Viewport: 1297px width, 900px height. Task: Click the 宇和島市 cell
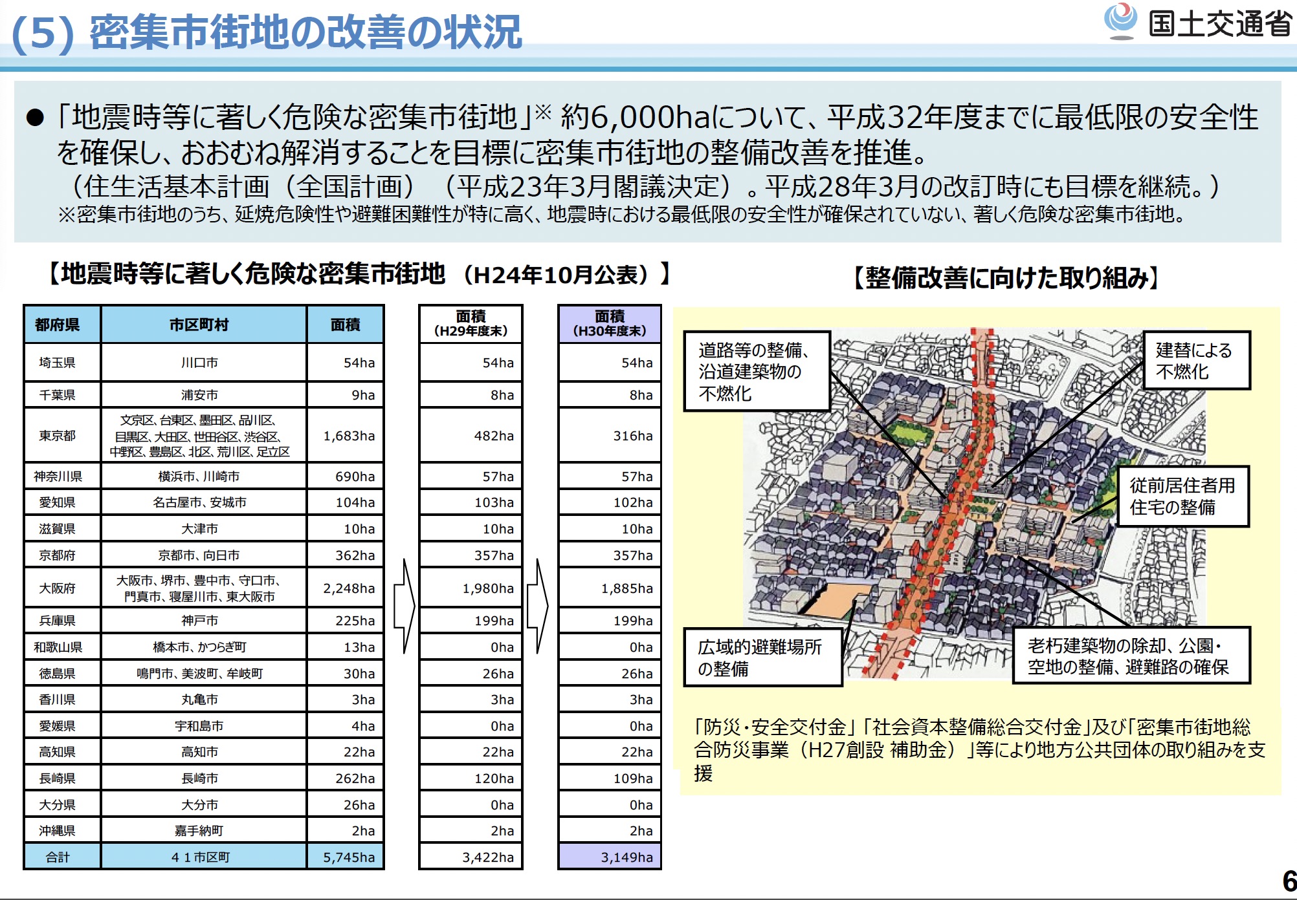(x=203, y=725)
